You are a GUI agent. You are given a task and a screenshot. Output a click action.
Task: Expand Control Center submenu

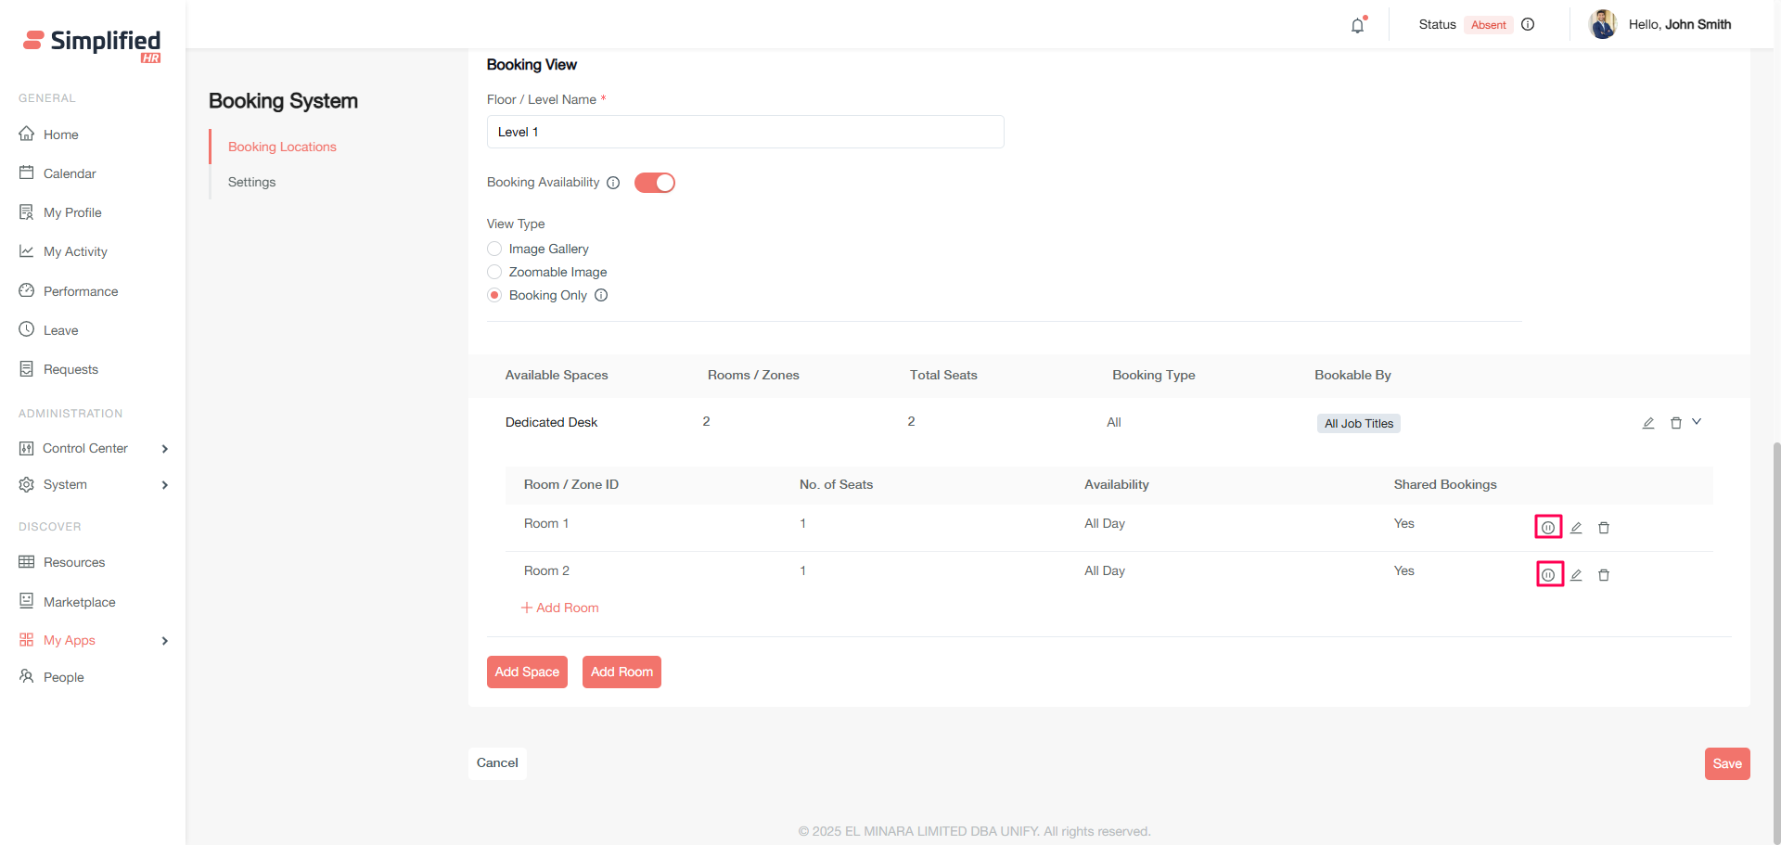point(165,449)
